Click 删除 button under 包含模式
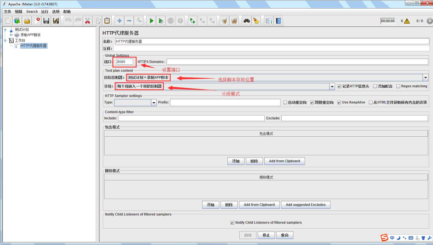Screen dimensions: 433x245 [x=254, y=161]
